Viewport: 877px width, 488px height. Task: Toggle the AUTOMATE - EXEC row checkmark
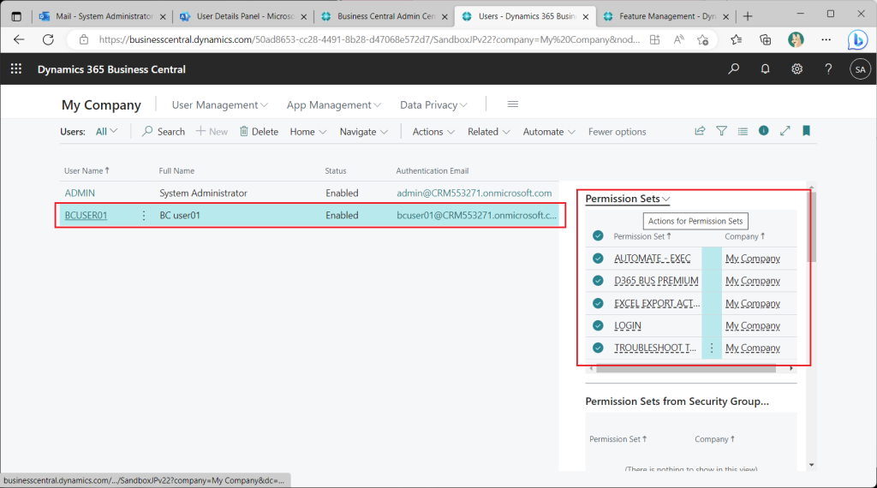[598, 259]
